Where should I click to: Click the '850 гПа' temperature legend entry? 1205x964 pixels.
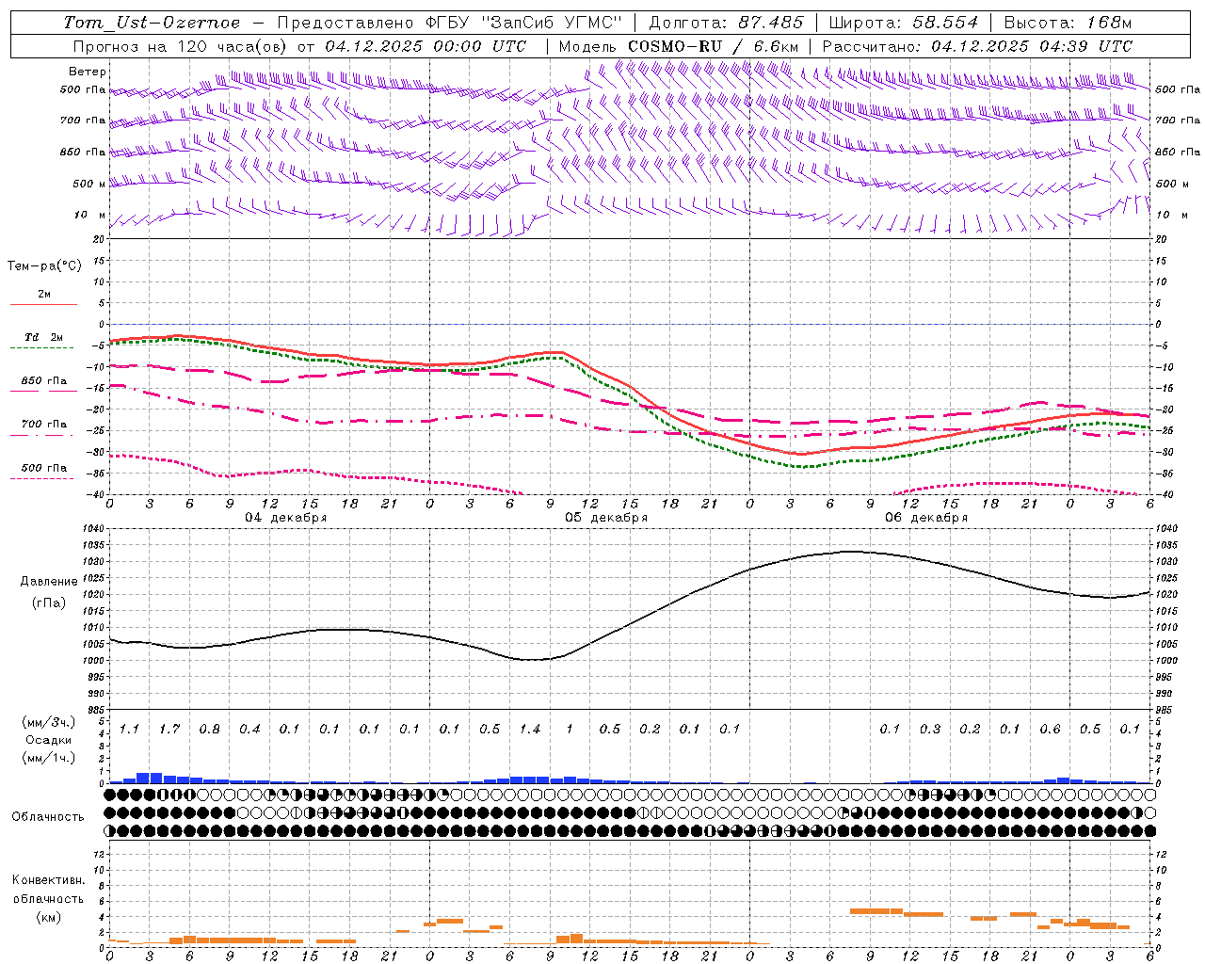[44, 380]
